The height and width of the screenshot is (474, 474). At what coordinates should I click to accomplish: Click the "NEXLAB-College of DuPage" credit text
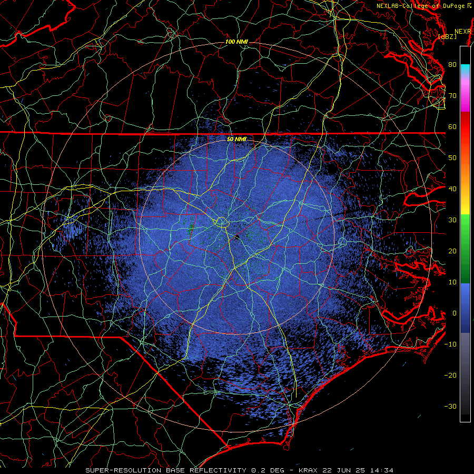[420, 6]
